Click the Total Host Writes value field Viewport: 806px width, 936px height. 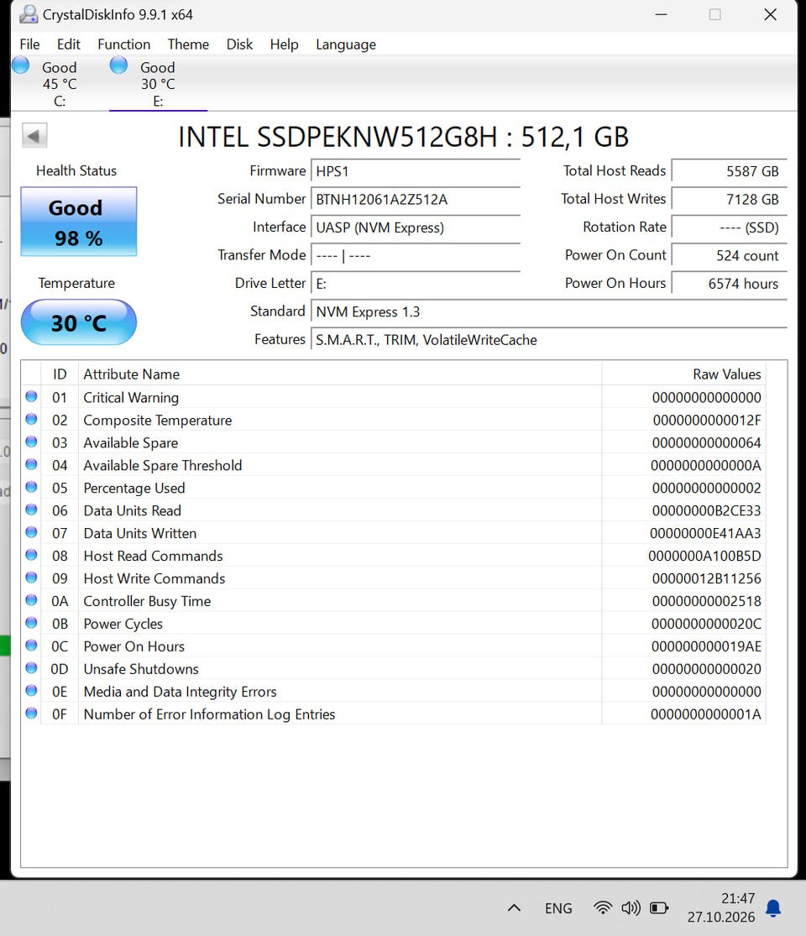(x=729, y=200)
